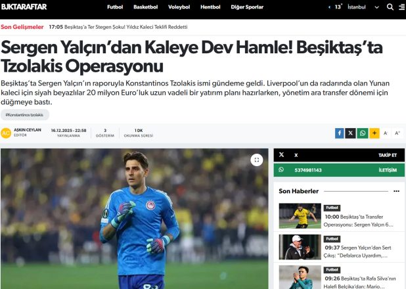Open Son Haberler three-dot options
This screenshot has width=406, height=289.
pyautogui.click(x=396, y=191)
